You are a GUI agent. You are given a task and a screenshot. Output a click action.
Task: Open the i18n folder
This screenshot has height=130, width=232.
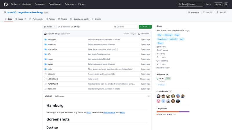pos(49,54)
